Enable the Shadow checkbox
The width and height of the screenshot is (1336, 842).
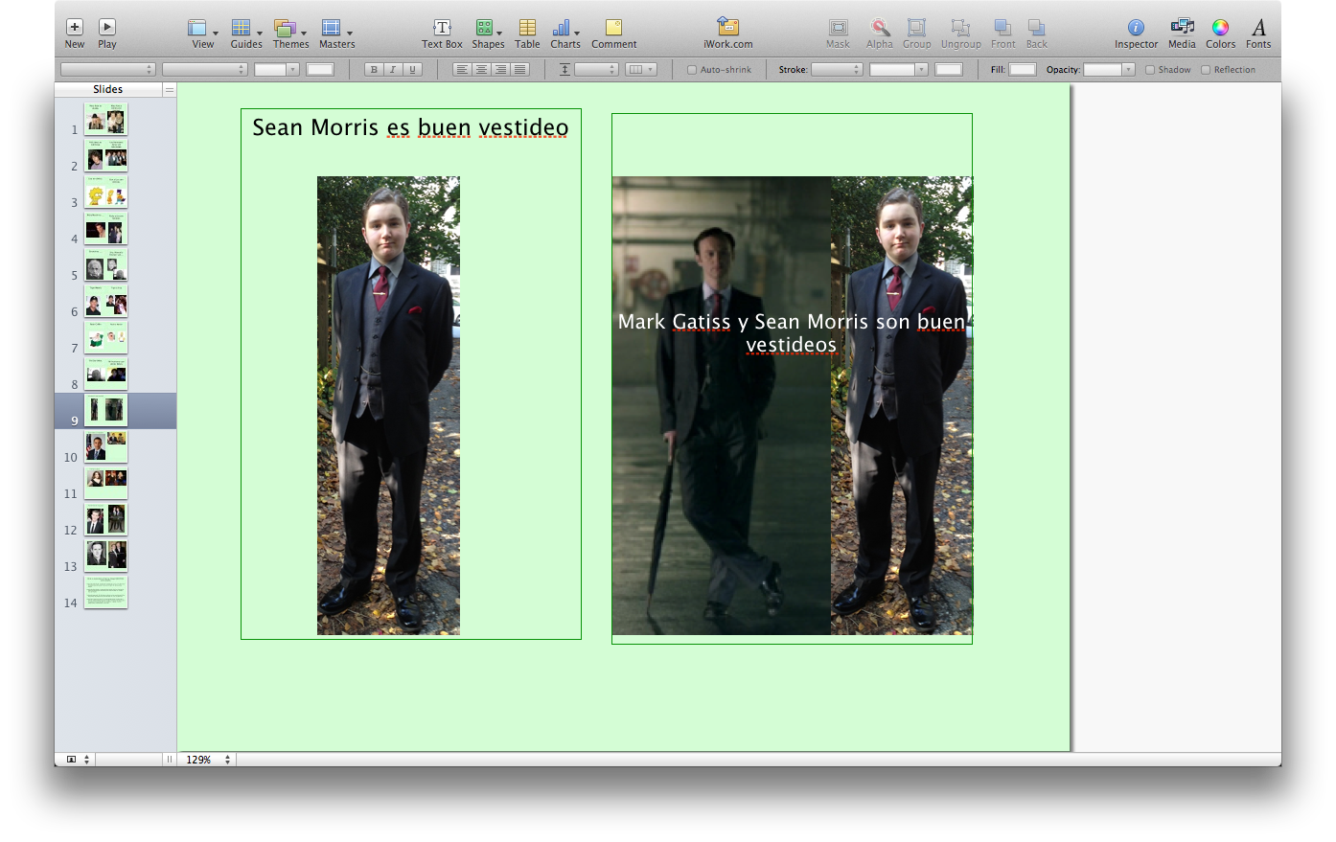[1150, 70]
